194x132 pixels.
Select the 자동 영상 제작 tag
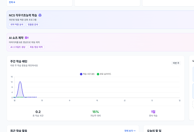coord(36,47)
